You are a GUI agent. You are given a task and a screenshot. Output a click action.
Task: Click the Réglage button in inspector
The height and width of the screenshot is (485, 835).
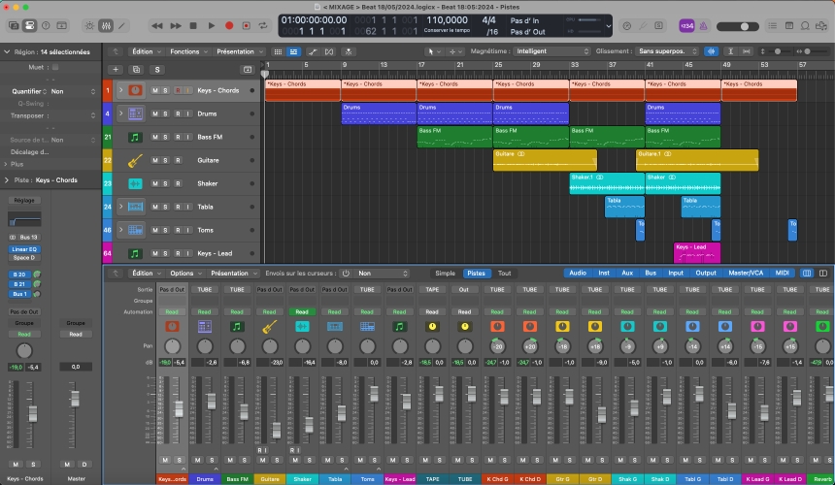point(24,201)
